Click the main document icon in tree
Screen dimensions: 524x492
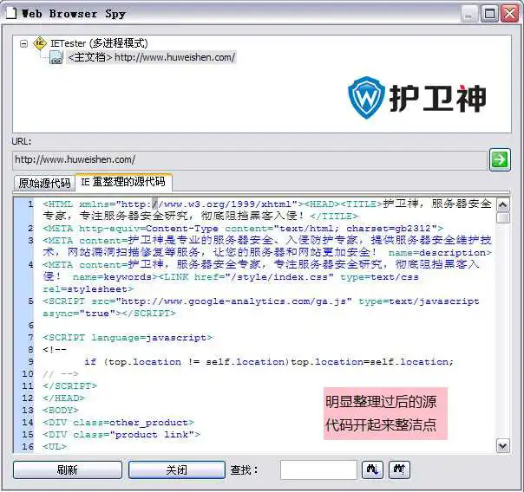pyautogui.click(x=56, y=57)
